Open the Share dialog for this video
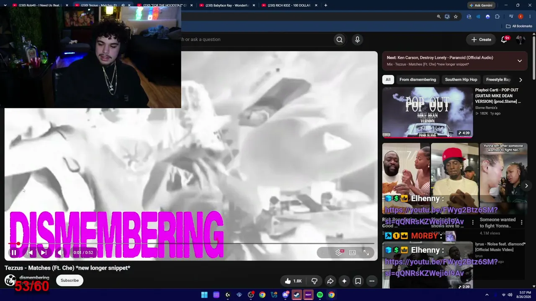 330,281
